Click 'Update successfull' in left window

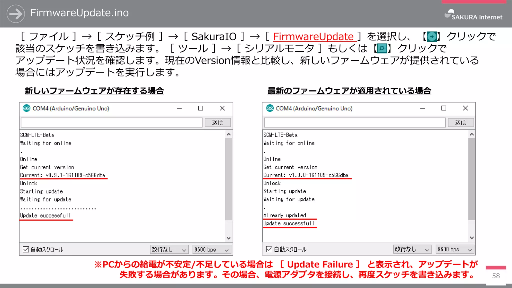click(45, 215)
